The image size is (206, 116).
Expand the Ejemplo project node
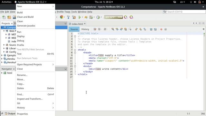(x=2, y=55)
